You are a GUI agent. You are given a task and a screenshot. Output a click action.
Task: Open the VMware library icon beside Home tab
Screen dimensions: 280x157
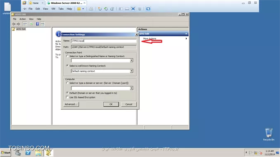pyautogui.click(x=24, y=3)
